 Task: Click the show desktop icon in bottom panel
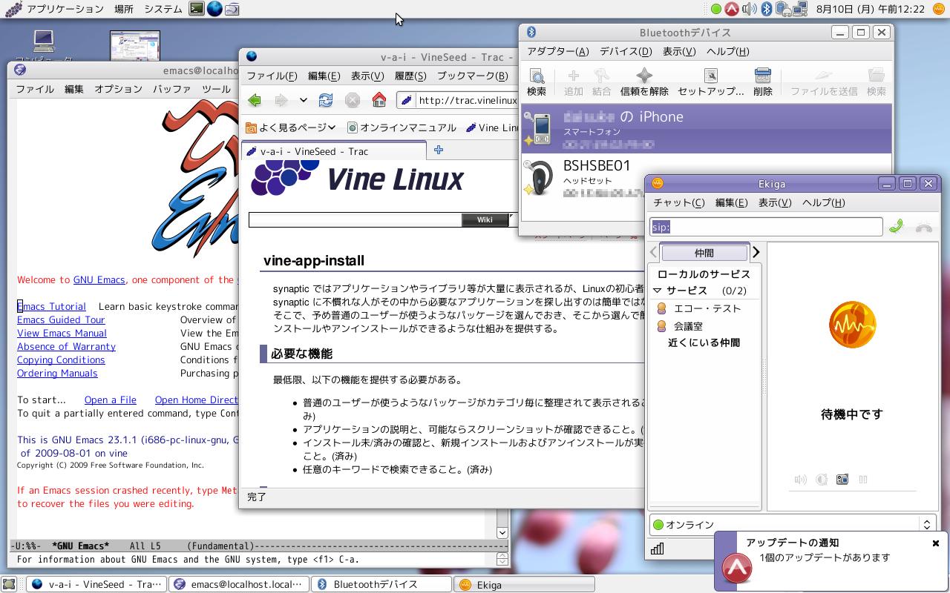pos(9,584)
